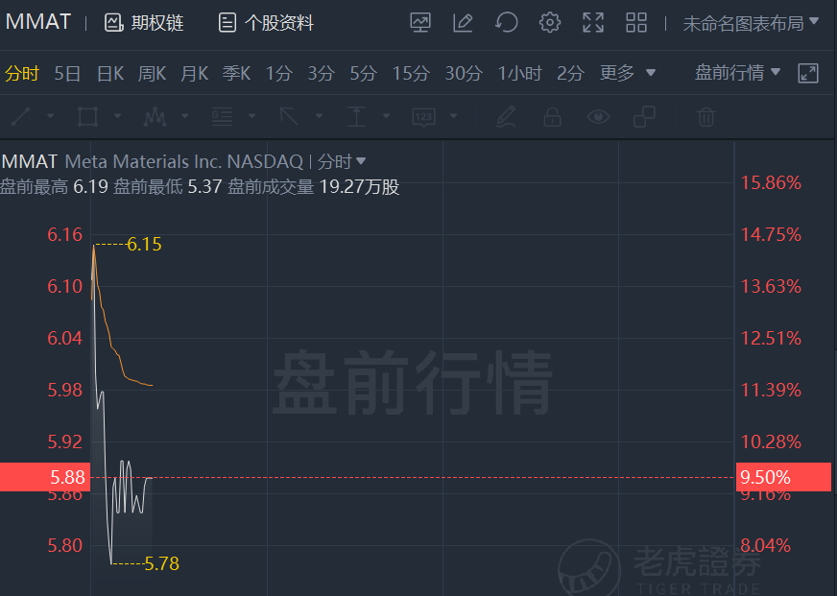Select the line drawing tool
The height and width of the screenshot is (596, 837).
click(21, 116)
